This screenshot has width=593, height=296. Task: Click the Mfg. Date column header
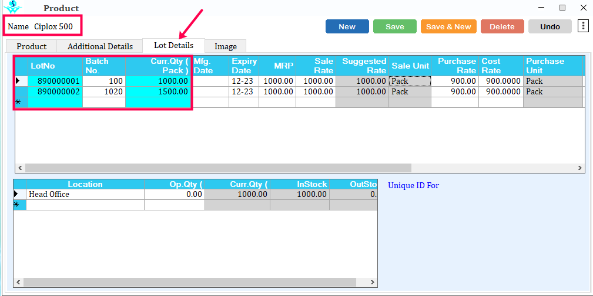coord(210,66)
